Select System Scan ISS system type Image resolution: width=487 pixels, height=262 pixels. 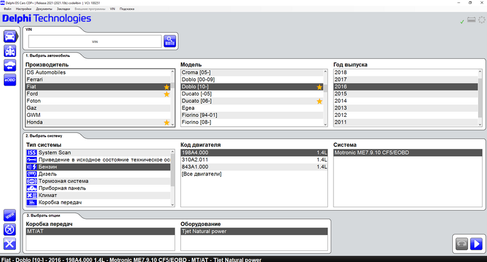tap(98, 153)
